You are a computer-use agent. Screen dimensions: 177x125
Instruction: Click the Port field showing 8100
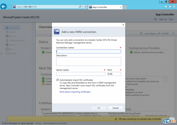(x=114, y=74)
